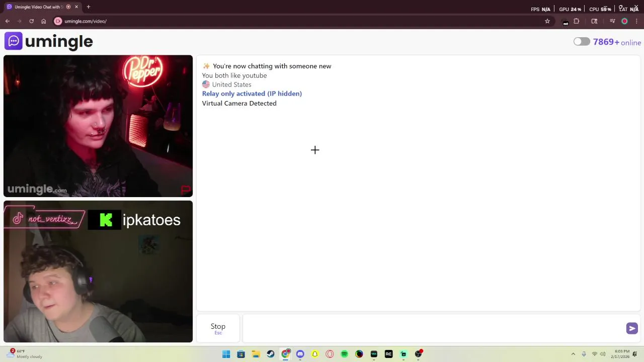Viewport: 644px width, 362px height.
Task: Toggle the switch beside 7869+ online
Action: pyautogui.click(x=582, y=42)
